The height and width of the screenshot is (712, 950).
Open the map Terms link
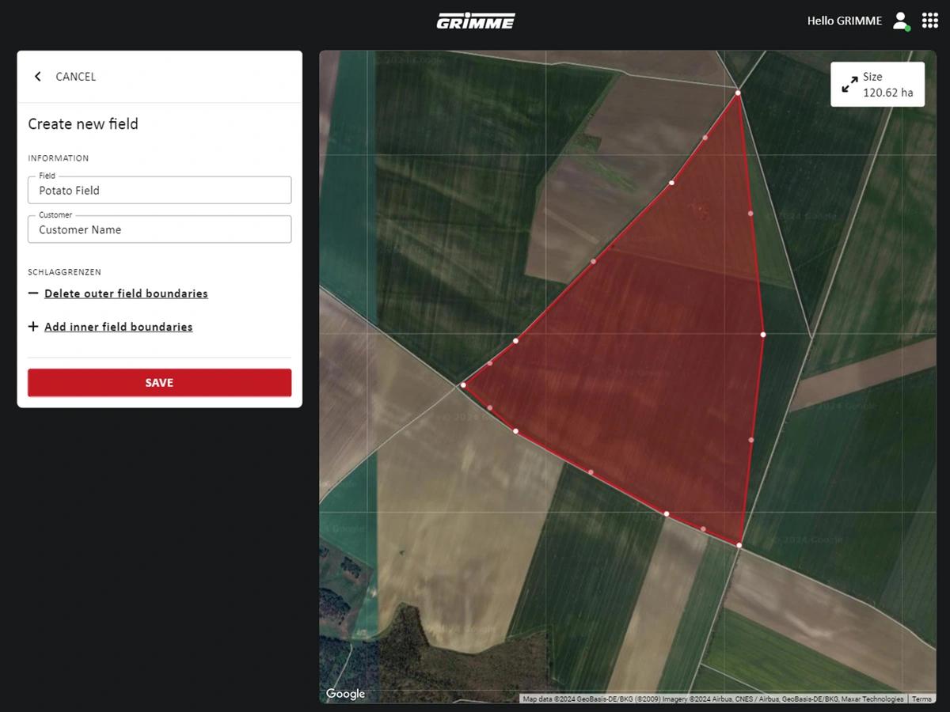pyautogui.click(x=921, y=699)
